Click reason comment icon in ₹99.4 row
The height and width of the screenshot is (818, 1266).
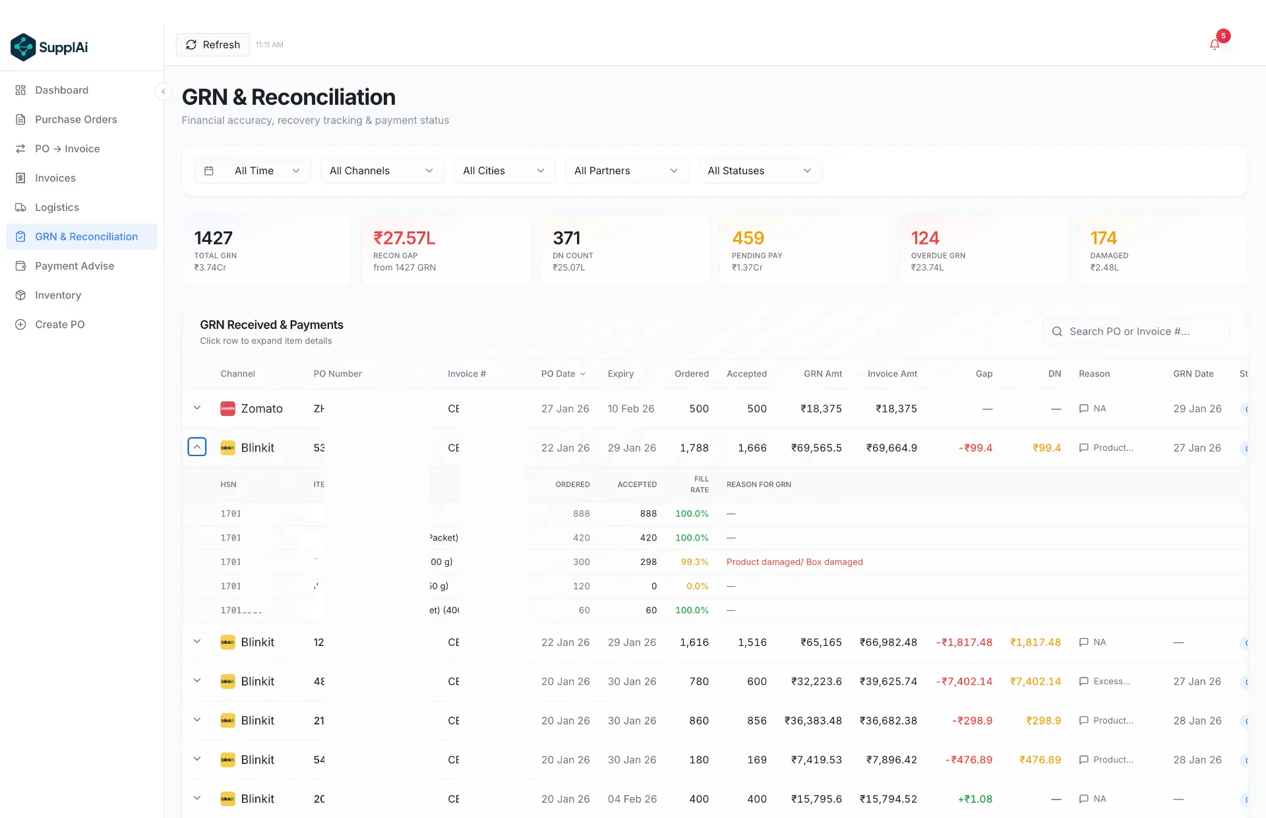pyautogui.click(x=1083, y=448)
